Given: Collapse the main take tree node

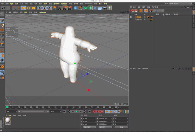Looking at the screenshot, I should point(133,14).
